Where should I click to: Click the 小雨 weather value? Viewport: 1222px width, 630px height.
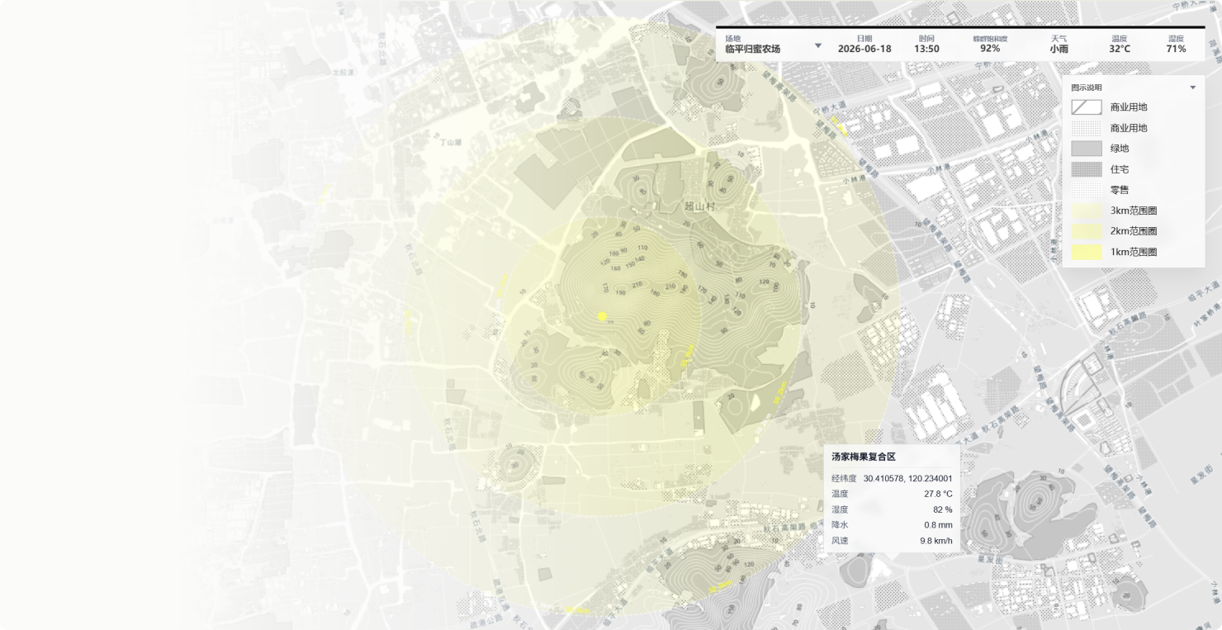point(1059,49)
